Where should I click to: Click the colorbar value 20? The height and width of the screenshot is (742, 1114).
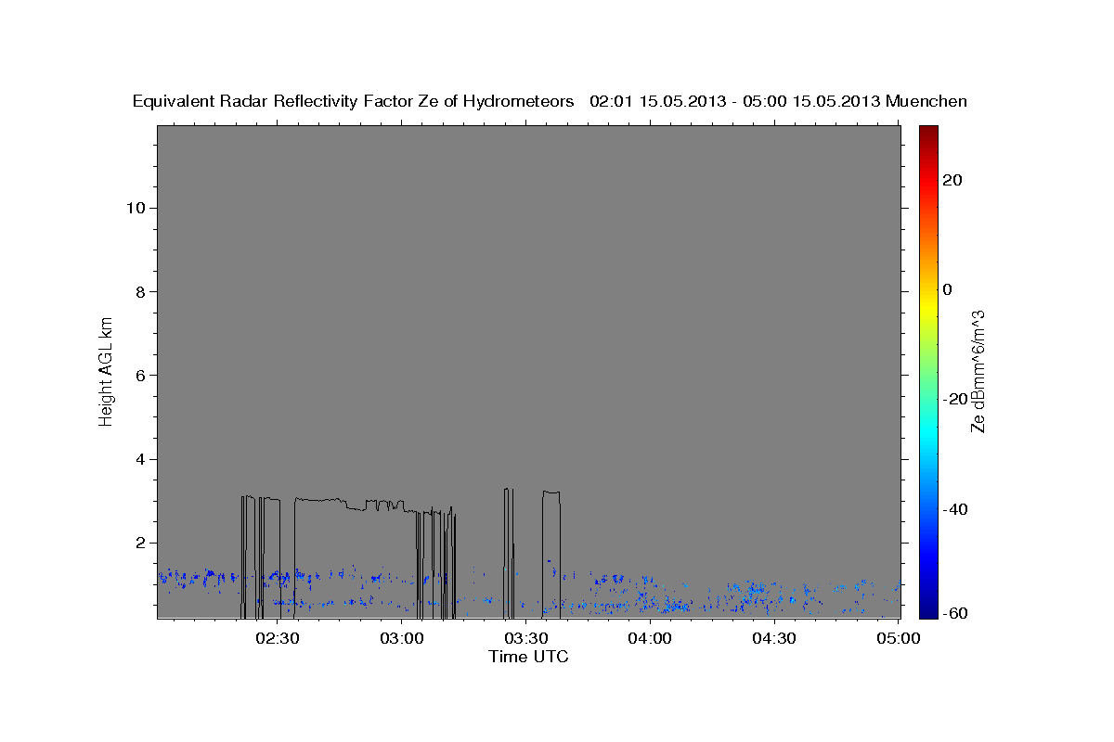[x=953, y=180]
